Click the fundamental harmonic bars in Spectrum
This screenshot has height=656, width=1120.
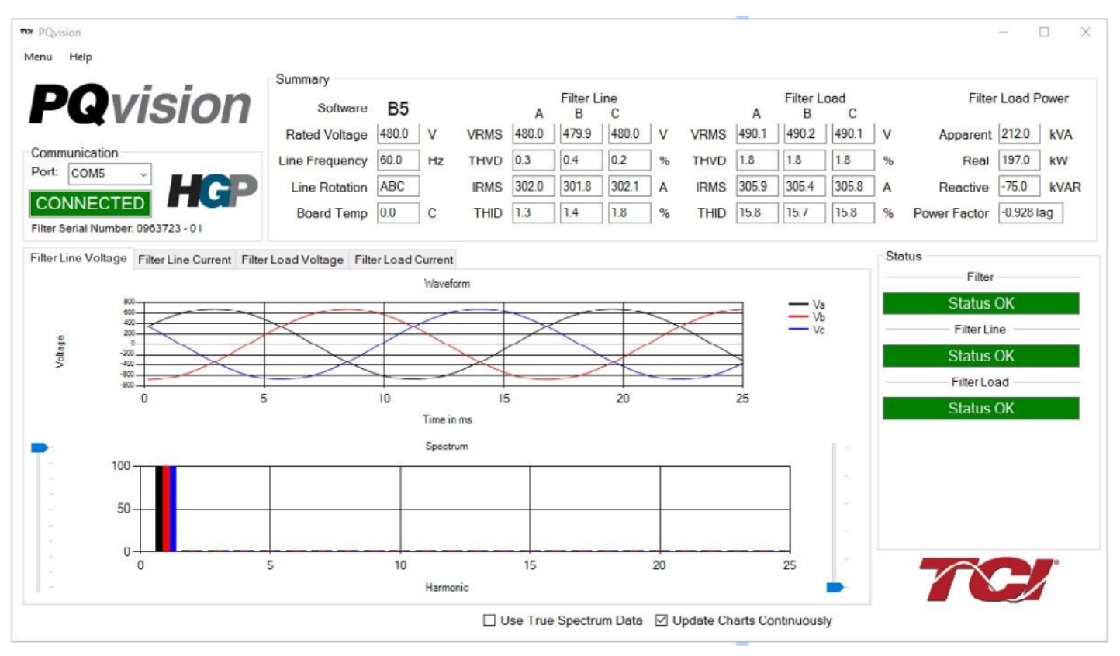point(166,509)
